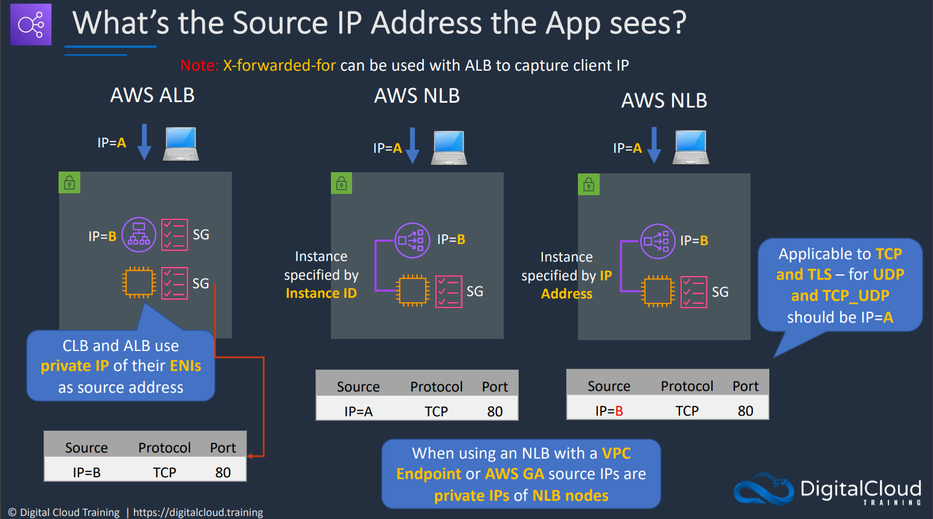Click the slide title 'What's the Source IP Address'
The width and height of the screenshot is (933, 519).
(x=379, y=23)
